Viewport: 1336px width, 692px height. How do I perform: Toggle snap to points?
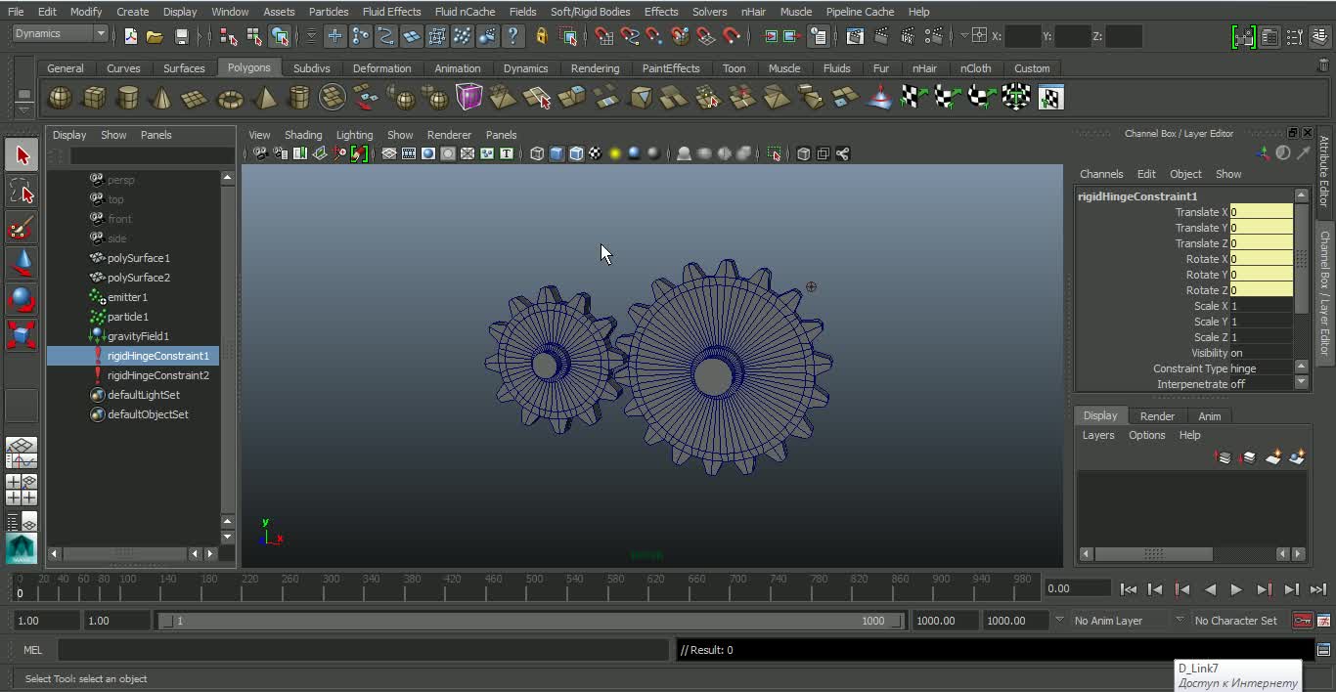(655, 36)
